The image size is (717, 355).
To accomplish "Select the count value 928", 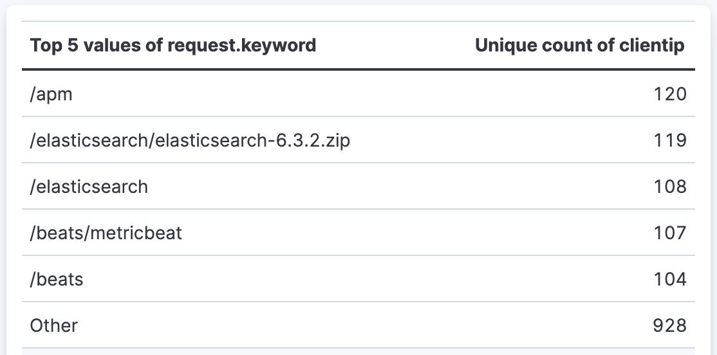I will (x=670, y=325).
